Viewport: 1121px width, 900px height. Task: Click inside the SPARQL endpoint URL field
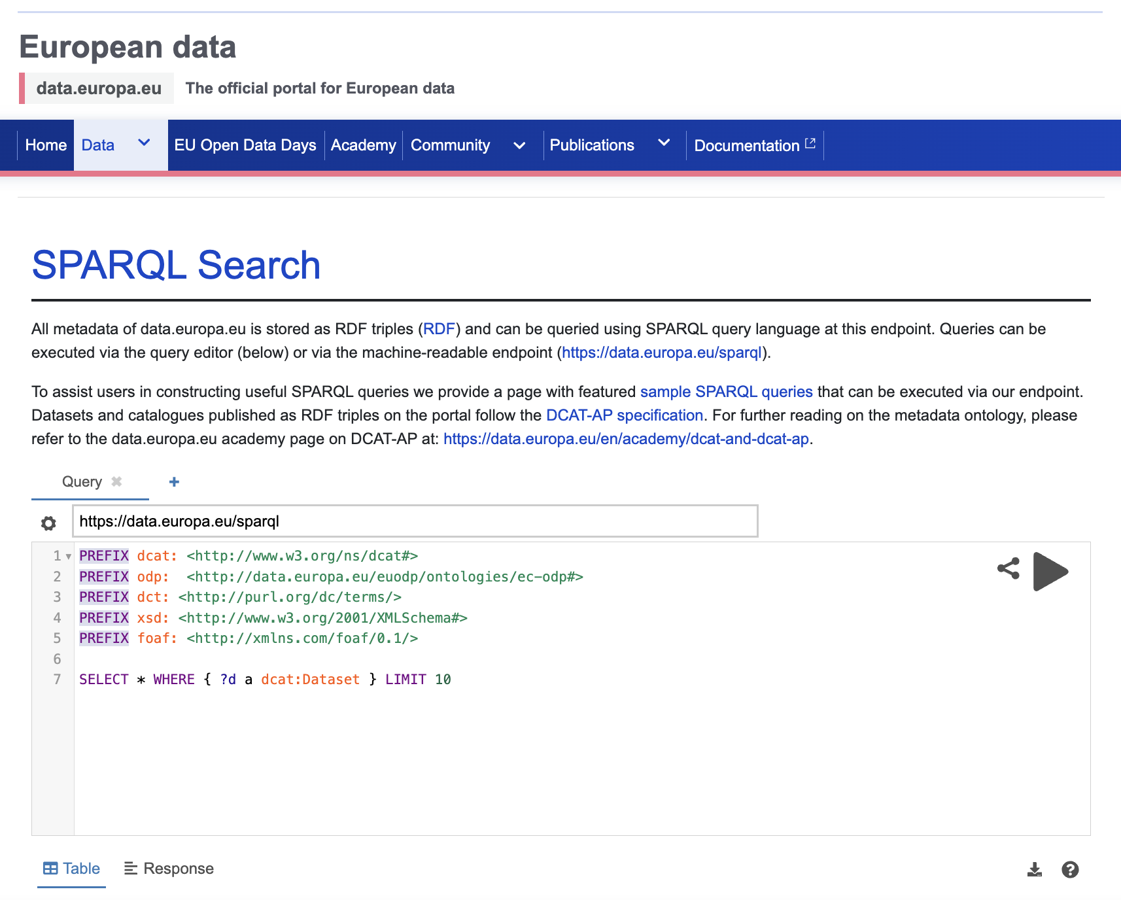415,521
